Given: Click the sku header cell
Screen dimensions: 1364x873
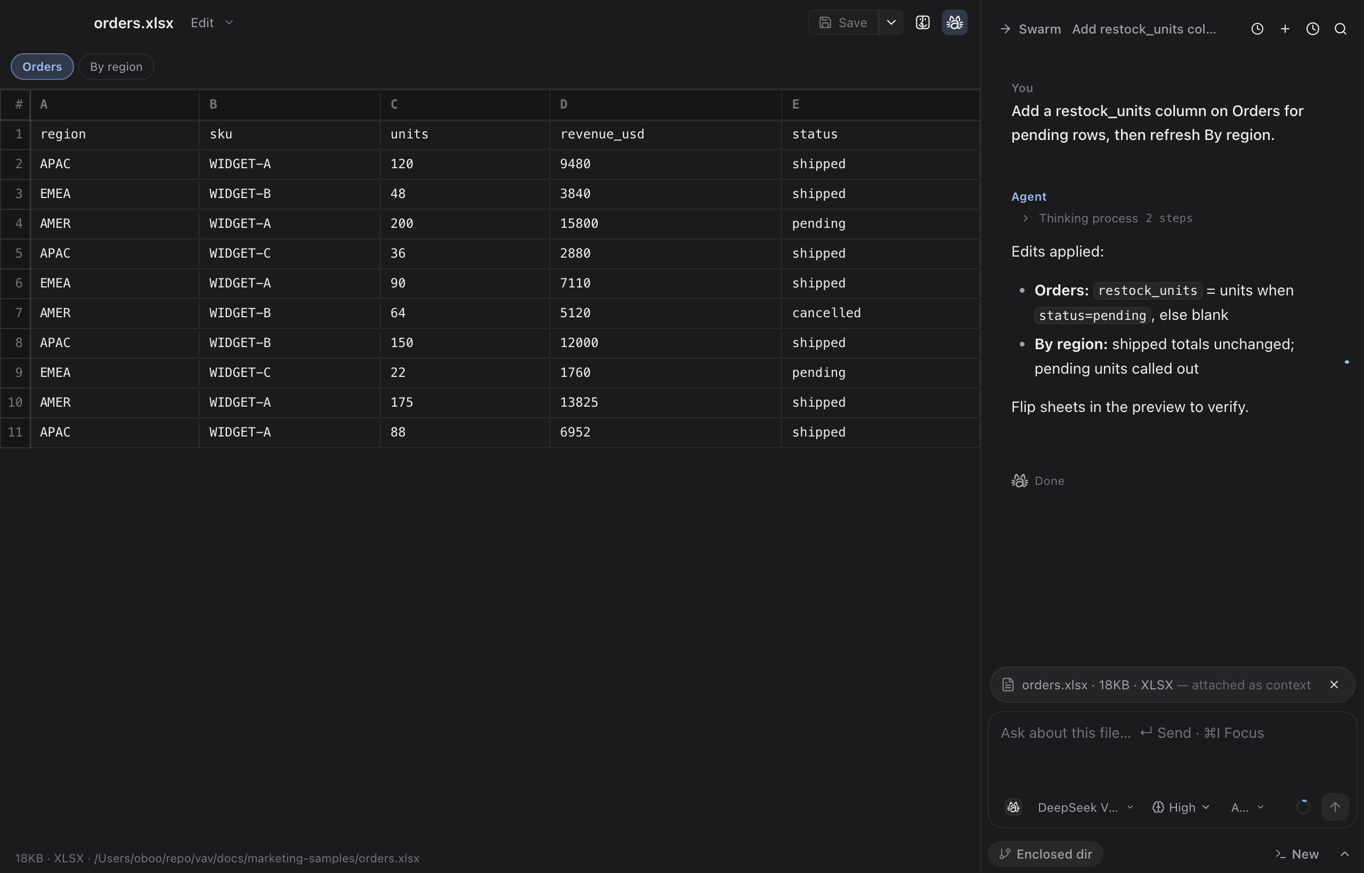Looking at the screenshot, I should 289,134.
